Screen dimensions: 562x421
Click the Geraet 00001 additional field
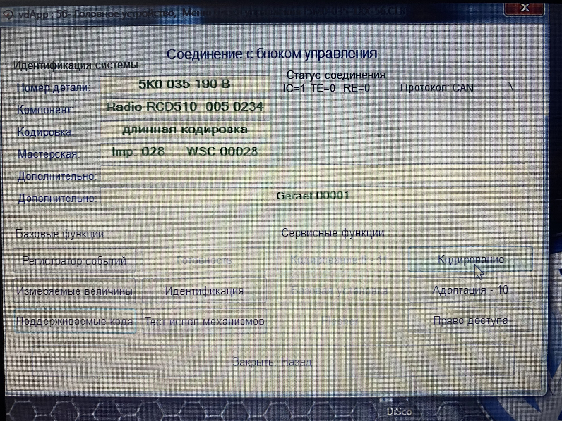312,196
